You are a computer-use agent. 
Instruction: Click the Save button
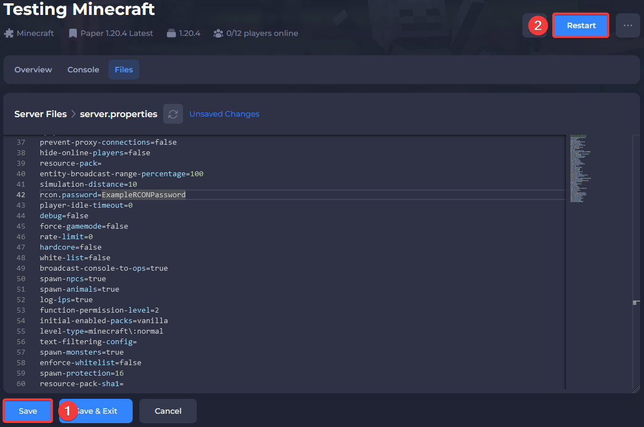(x=27, y=410)
